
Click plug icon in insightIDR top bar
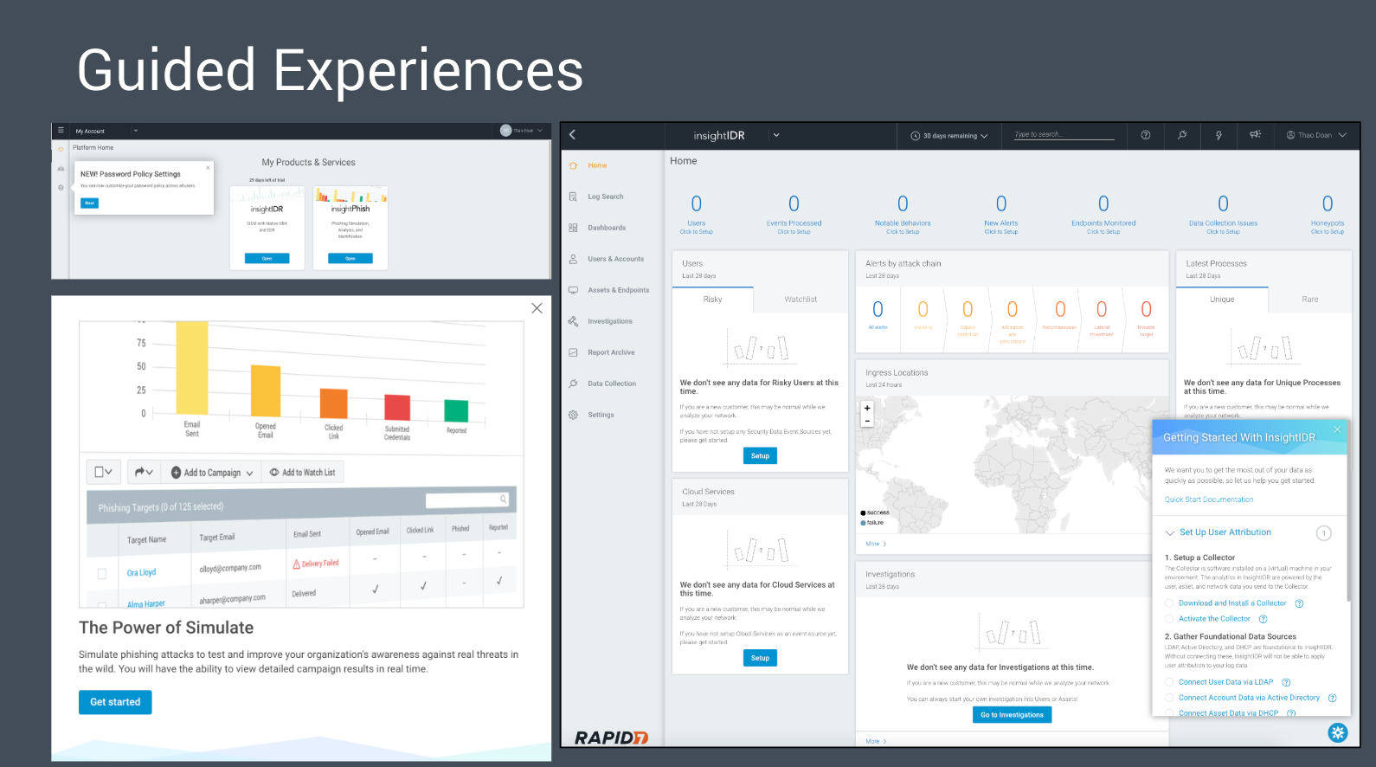(1182, 135)
